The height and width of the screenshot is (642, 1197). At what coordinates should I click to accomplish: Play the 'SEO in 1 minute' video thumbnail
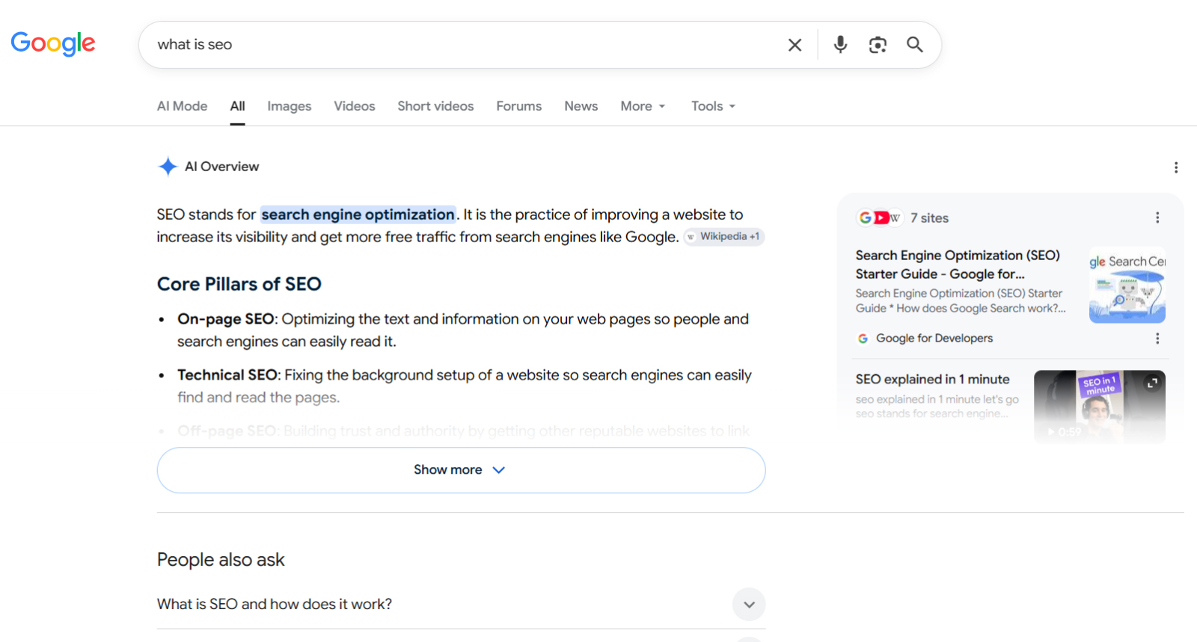click(1099, 407)
